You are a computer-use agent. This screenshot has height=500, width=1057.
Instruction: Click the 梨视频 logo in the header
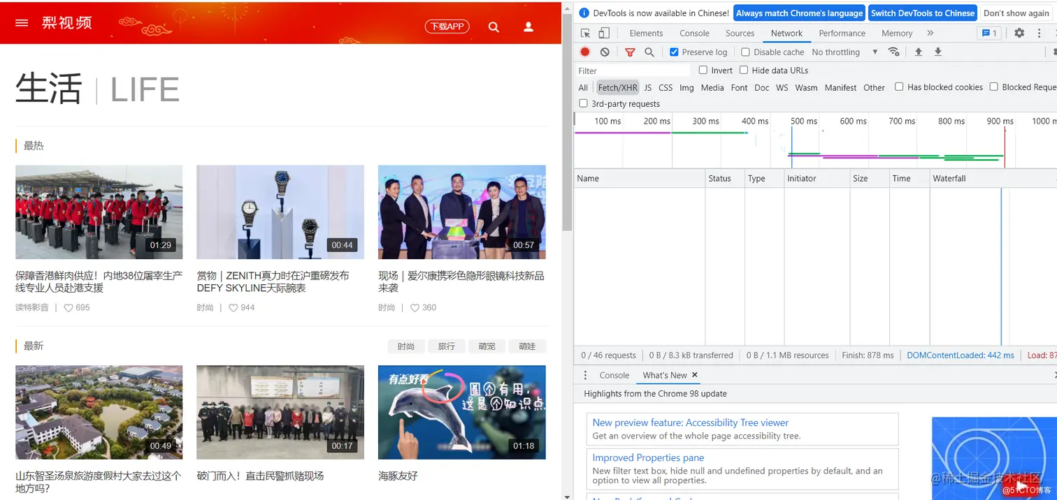67,22
